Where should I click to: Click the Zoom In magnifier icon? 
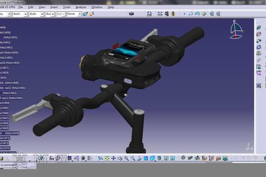(126, 159)
